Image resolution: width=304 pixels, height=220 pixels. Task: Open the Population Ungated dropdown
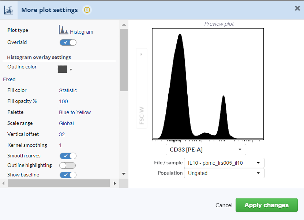(224, 173)
